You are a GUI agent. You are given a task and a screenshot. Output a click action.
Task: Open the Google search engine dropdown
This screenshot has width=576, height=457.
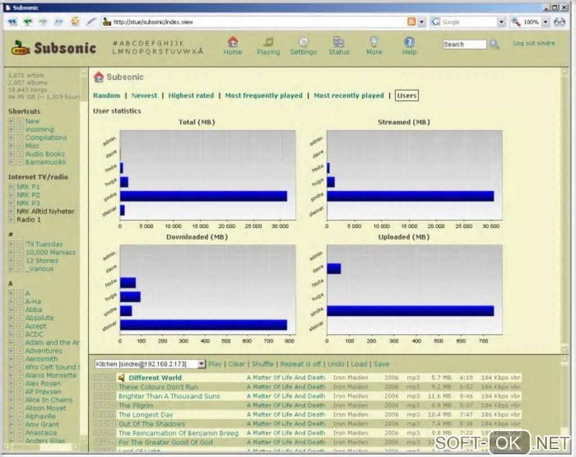(501, 22)
